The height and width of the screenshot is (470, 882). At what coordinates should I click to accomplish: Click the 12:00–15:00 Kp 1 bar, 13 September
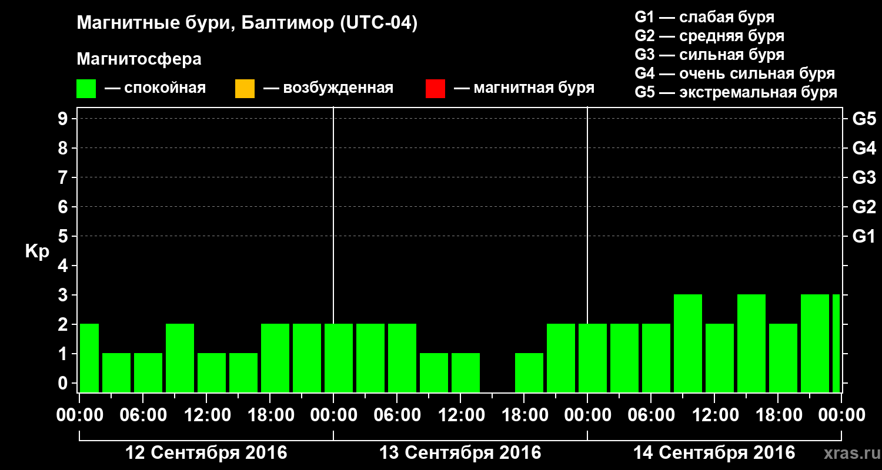click(466, 372)
